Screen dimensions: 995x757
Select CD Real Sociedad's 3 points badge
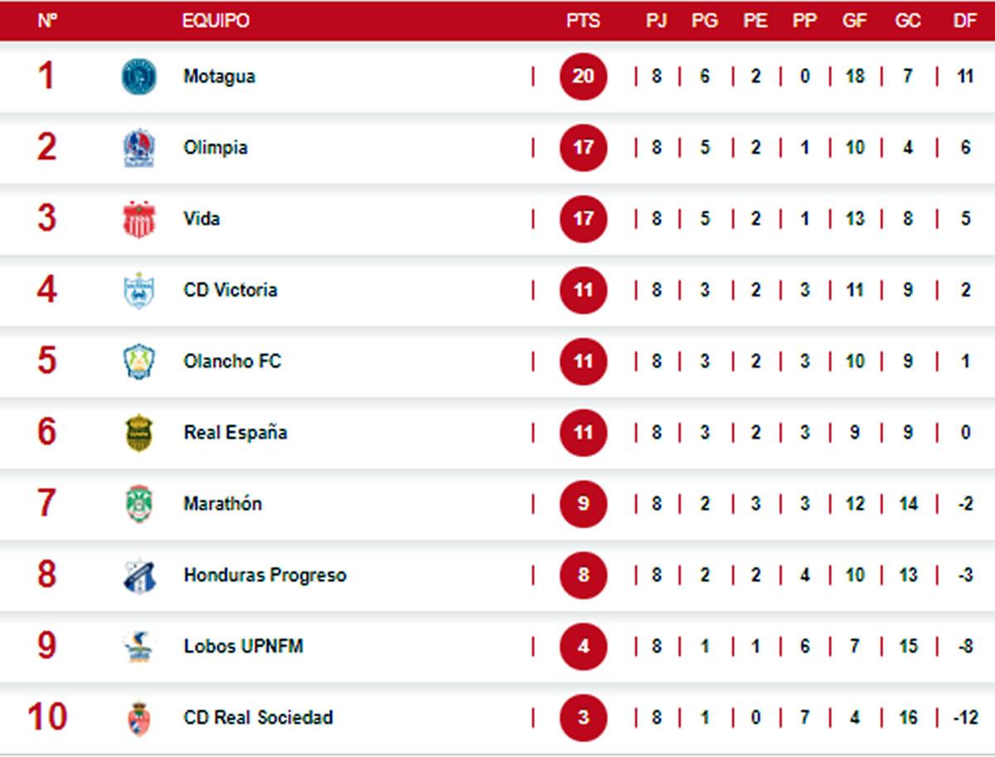[583, 717]
